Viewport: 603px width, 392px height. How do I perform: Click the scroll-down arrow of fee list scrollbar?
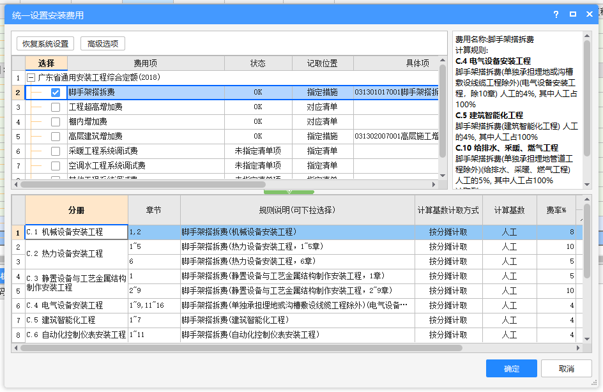[x=443, y=176]
